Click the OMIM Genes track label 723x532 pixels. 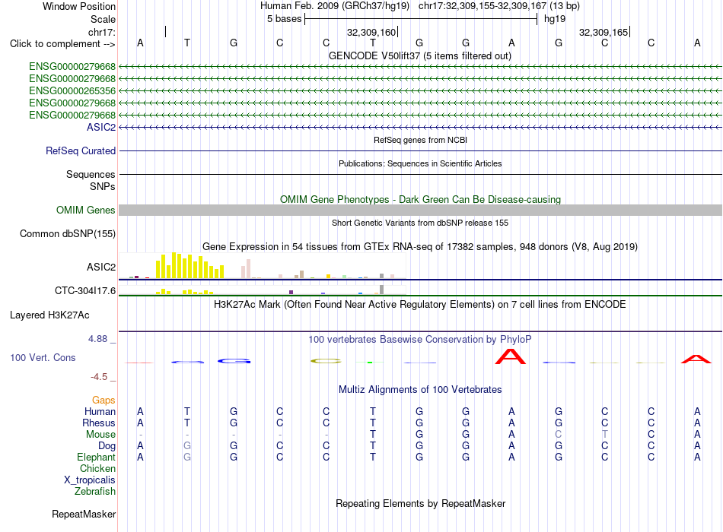(x=86, y=210)
